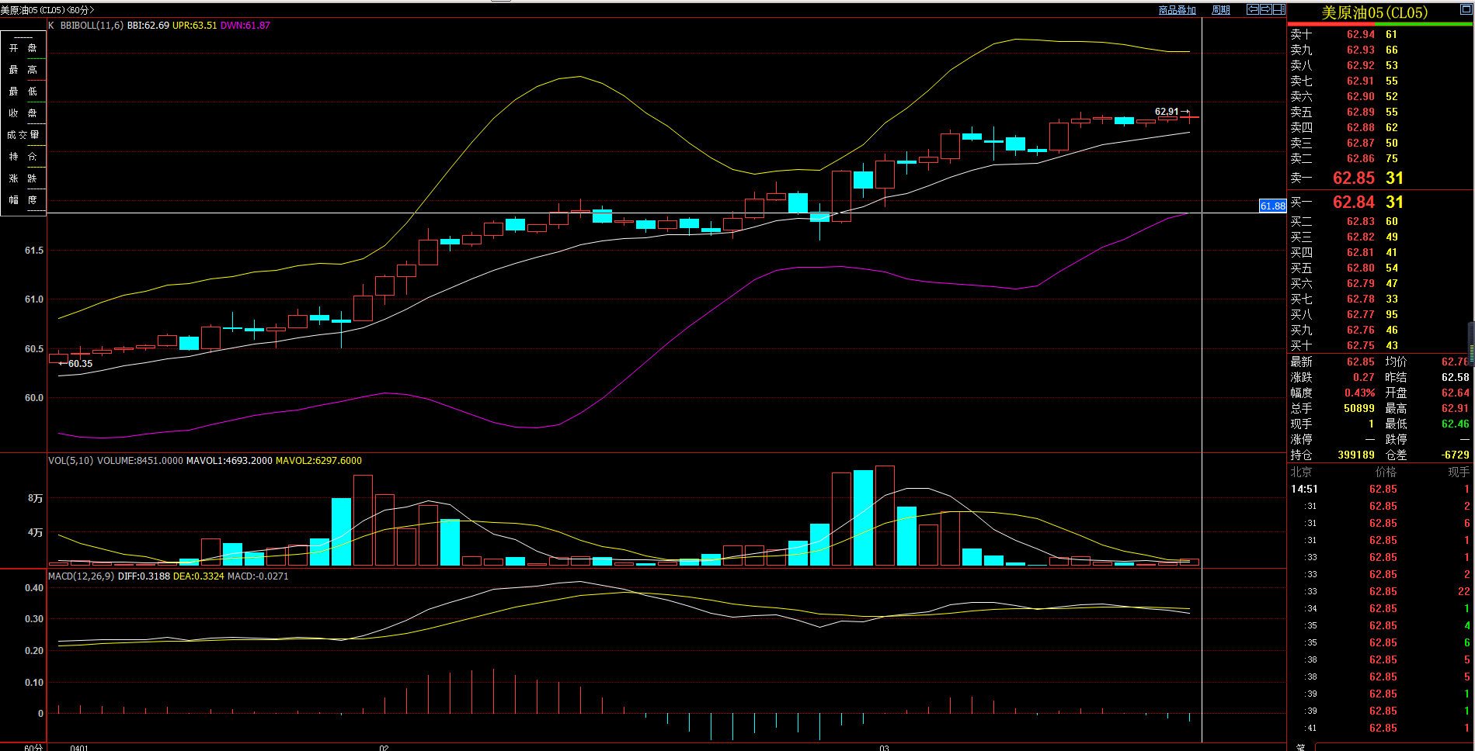Select the :34 tick row
The image size is (1475, 751).
[x=1380, y=608]
